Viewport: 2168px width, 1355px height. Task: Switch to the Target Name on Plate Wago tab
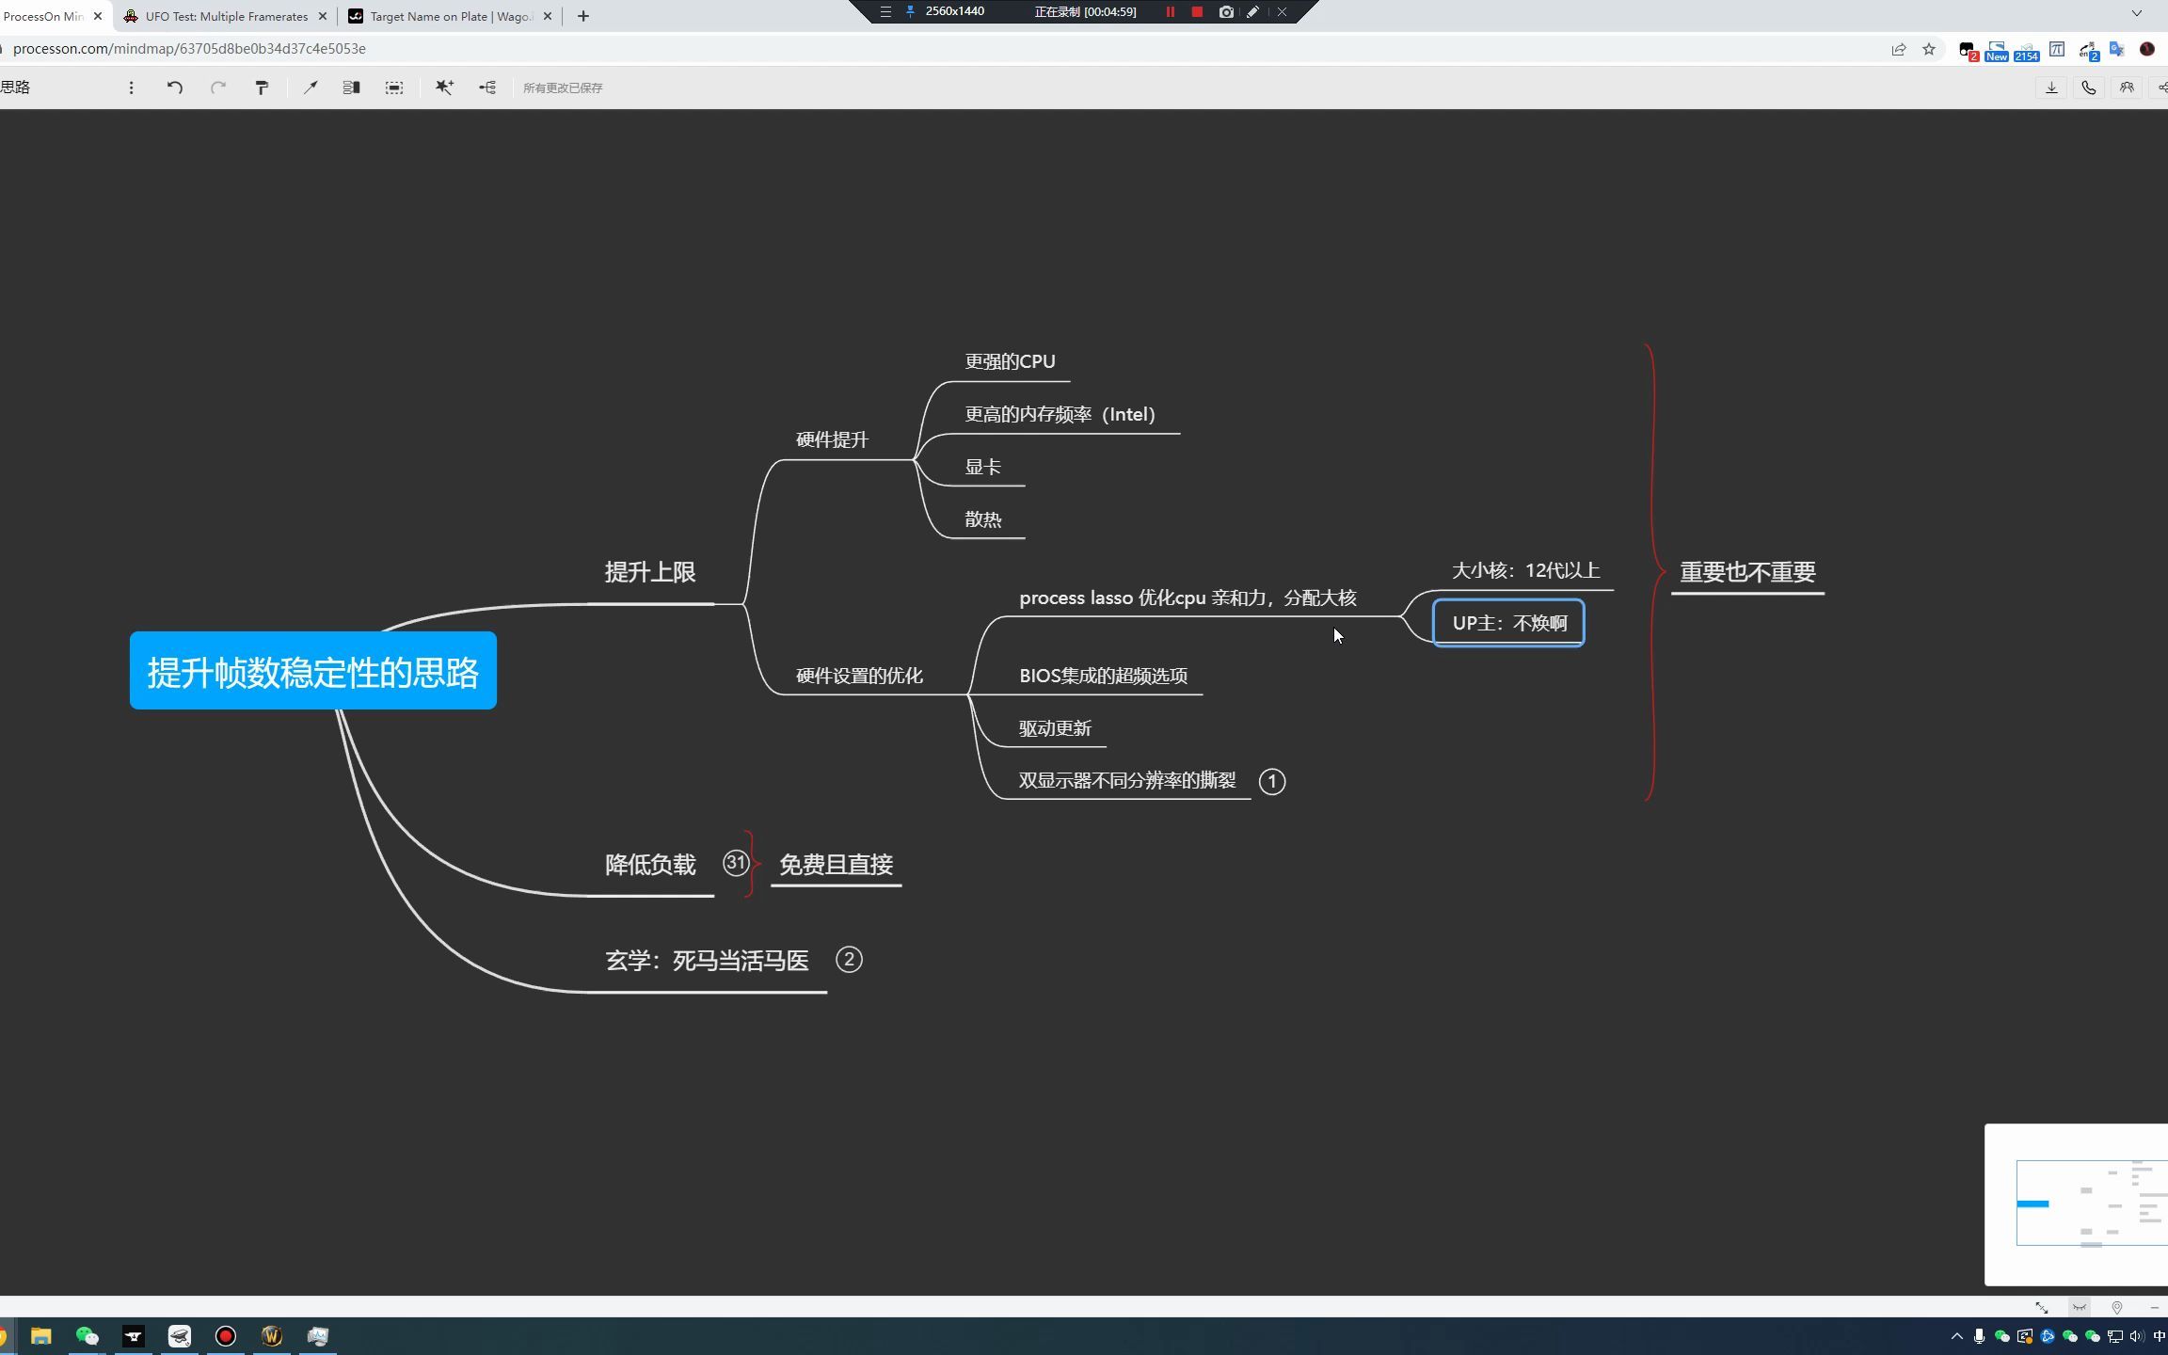point(451,16)
